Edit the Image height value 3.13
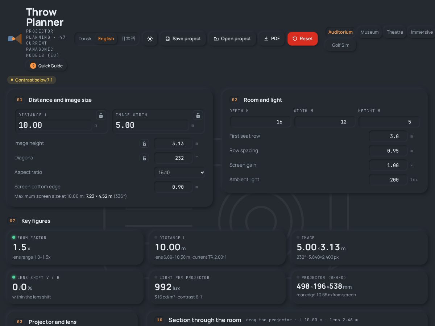435x326 pixels. pos(173,143)
